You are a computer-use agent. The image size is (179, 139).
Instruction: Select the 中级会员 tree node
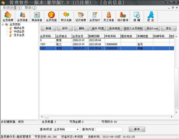(x=19, y=31)
